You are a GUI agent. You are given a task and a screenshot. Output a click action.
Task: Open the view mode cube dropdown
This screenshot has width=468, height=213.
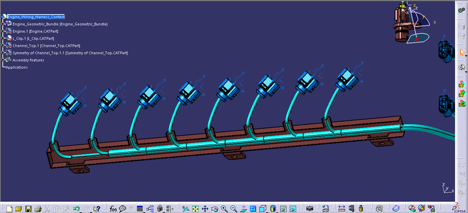pos(263,208)
